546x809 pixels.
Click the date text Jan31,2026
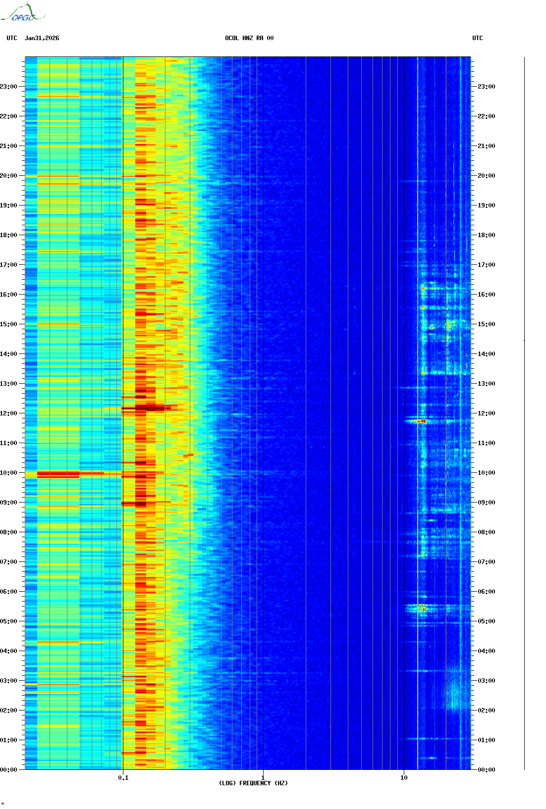(42, 38)
